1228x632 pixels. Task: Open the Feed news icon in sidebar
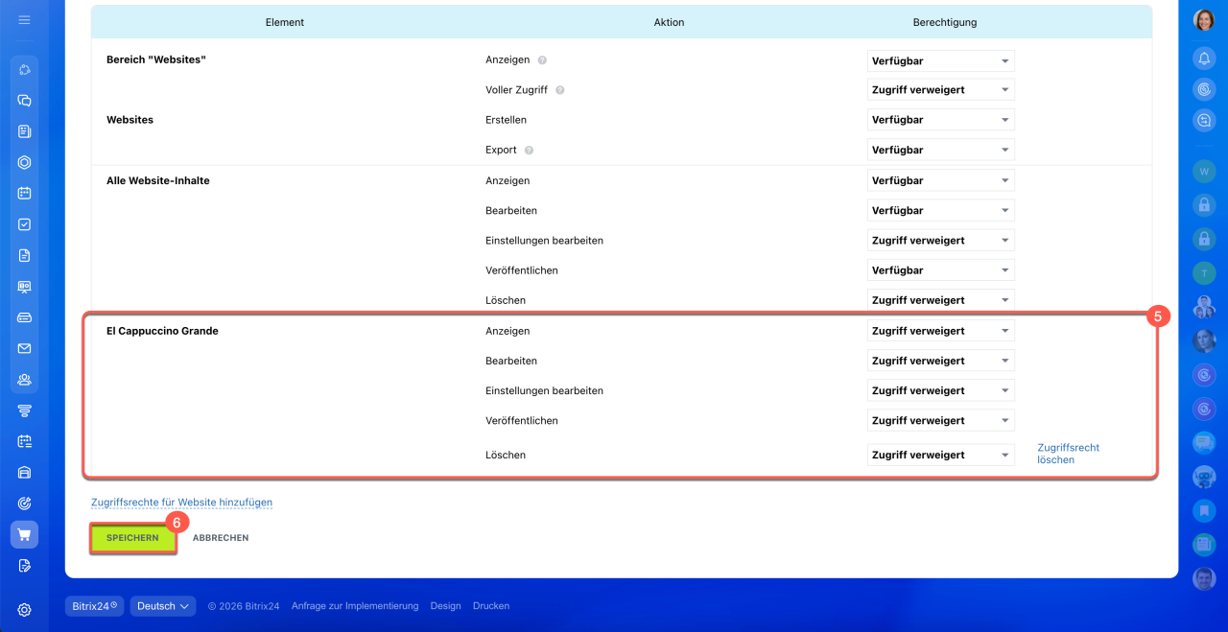click(x=24, y=131)
